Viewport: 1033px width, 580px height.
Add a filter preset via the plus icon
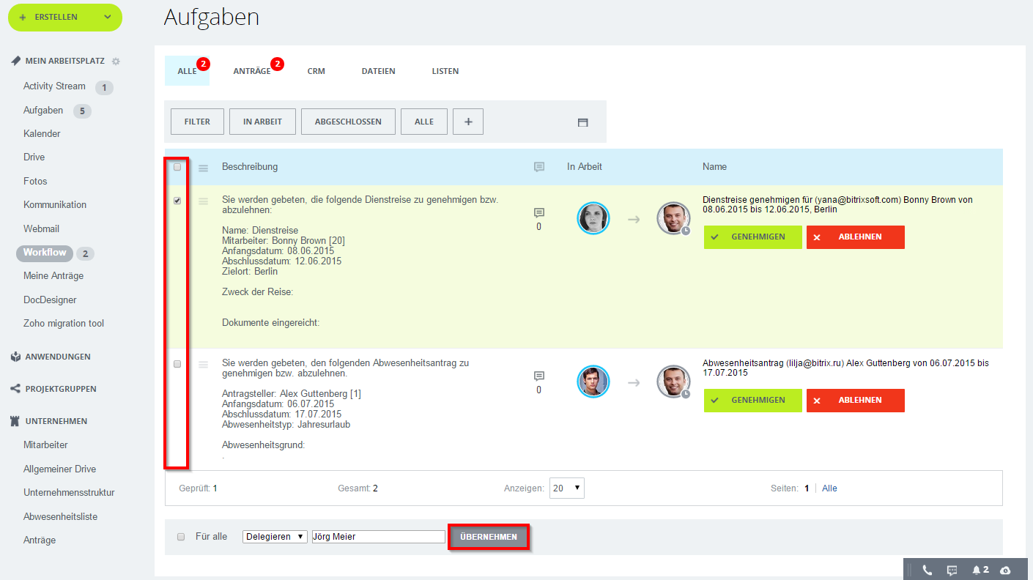467,122
